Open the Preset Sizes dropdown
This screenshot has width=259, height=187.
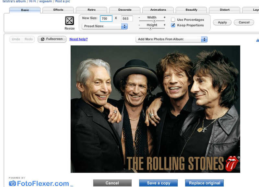pos(105,26)
